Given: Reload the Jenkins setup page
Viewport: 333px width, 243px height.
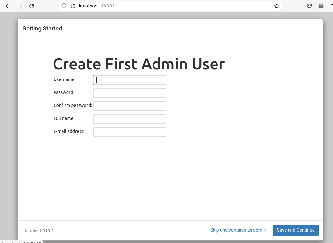Looking at the screenshot, I should point(31,6).
